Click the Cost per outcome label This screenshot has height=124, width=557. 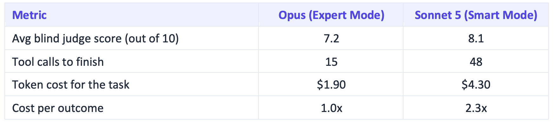click(58, 108)
